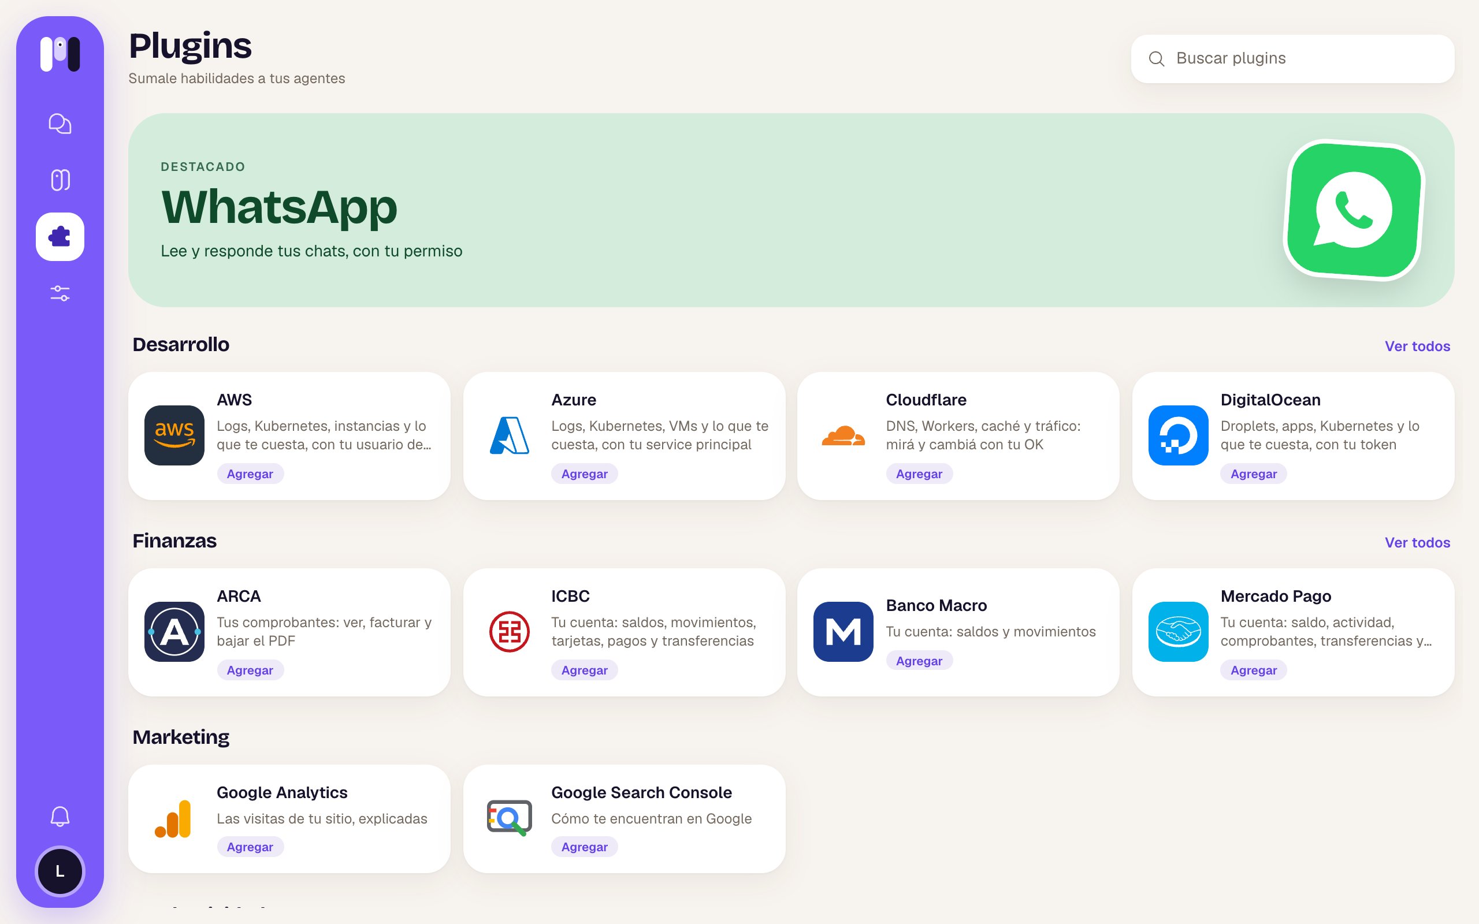Click the Mercado Pago card title
Image resolution: width=1479 pixels, height=924 pixels.
(x=1276, y=596)
